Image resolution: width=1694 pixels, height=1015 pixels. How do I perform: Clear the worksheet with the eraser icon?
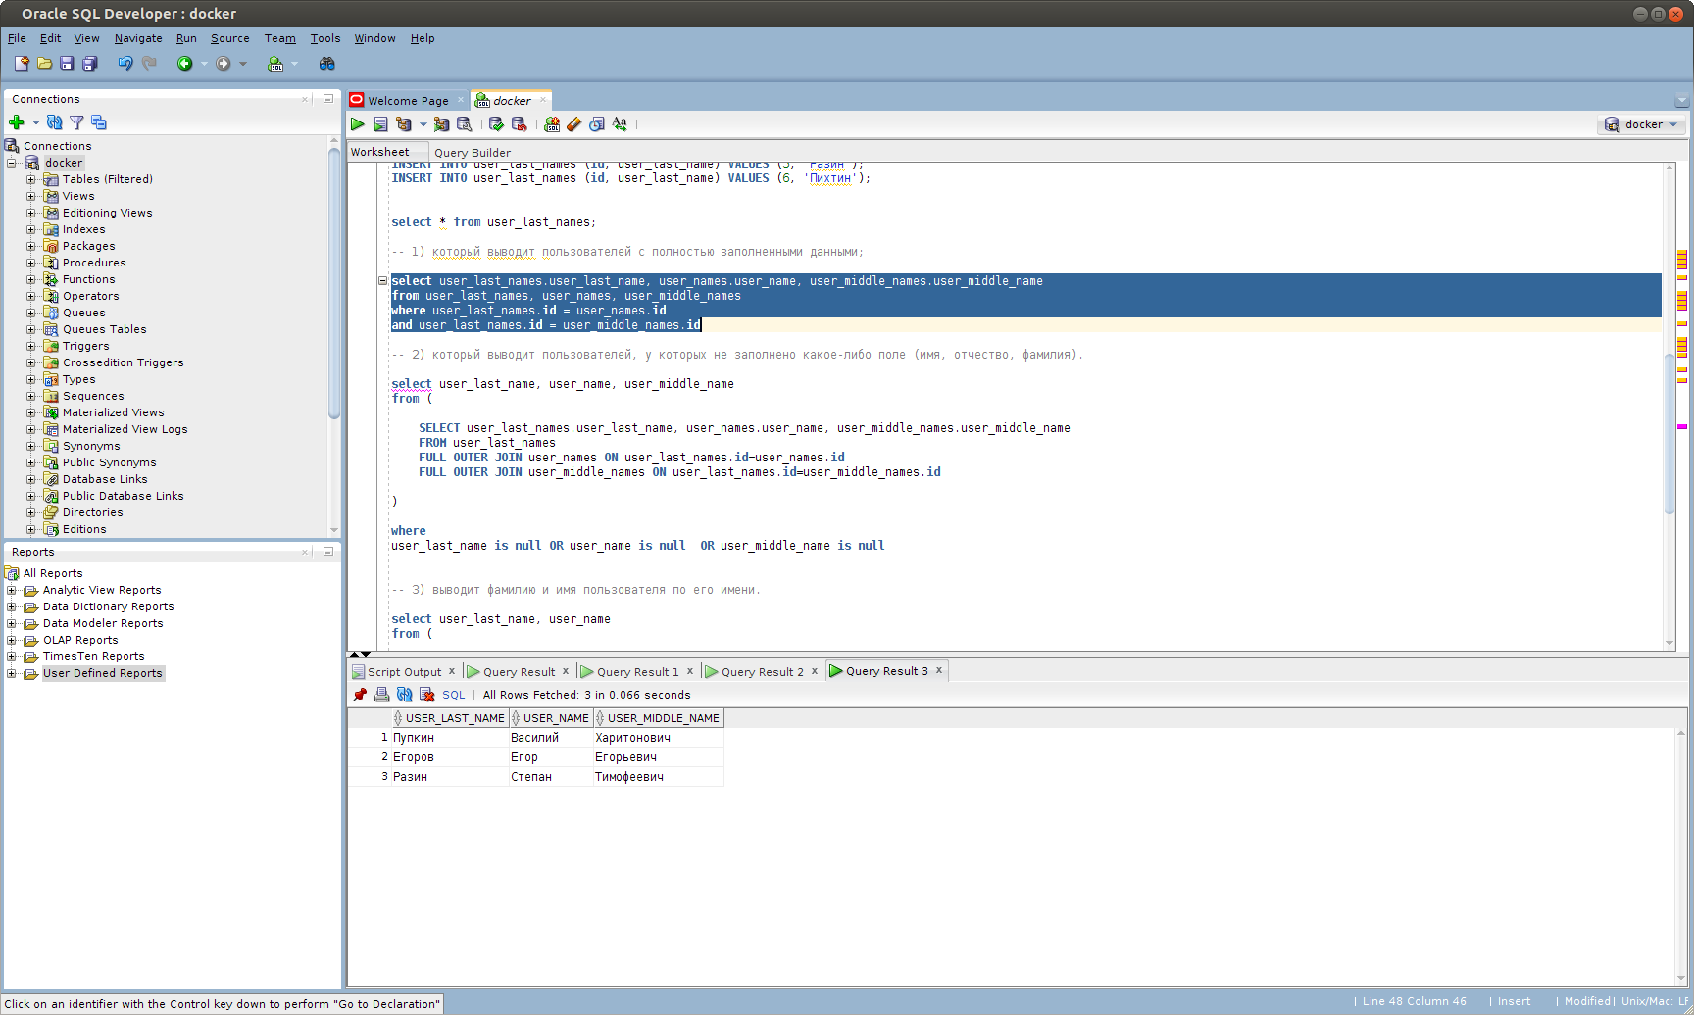573,124
